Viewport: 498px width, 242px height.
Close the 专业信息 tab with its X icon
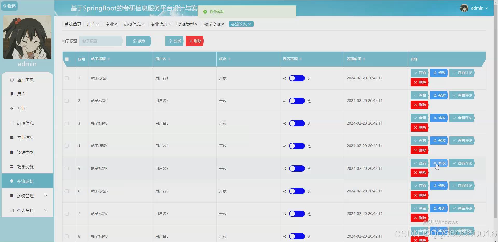[169, 24]
